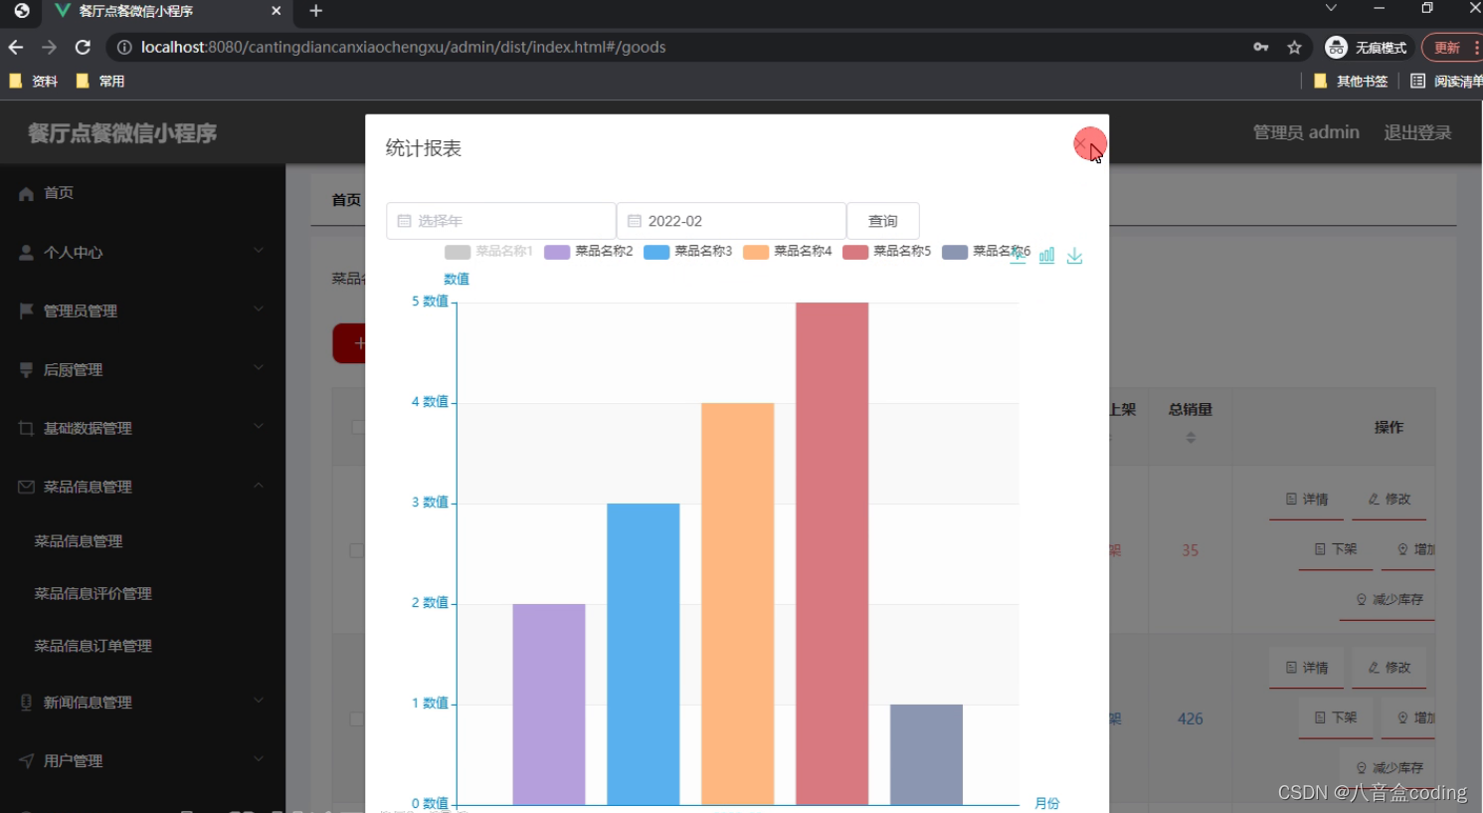Toggle 菜品名称4 legend series

coord(787,252)
